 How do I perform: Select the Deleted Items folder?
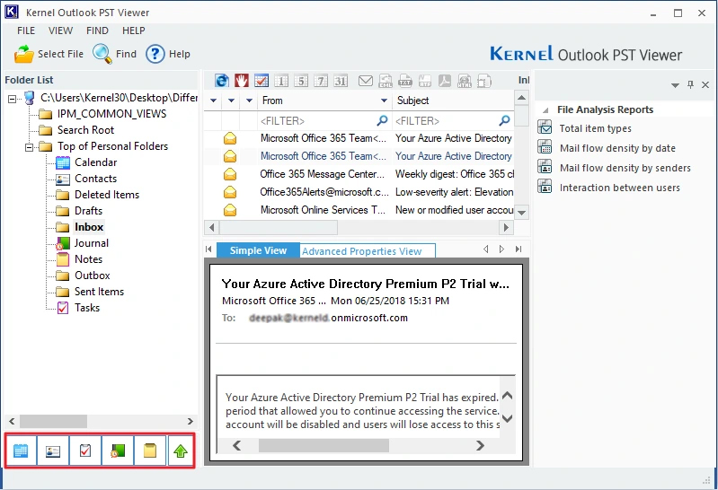[x=107, y=195]
